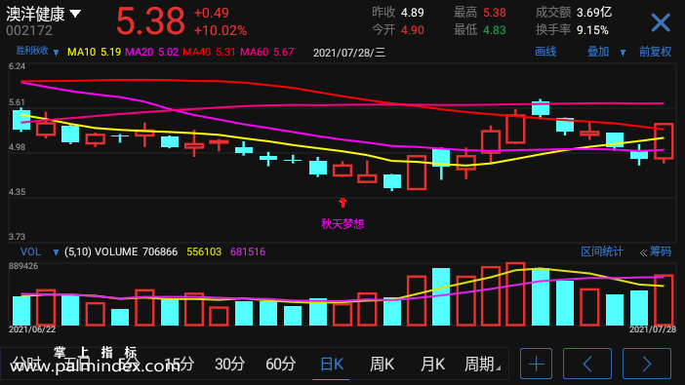
Task: Click the 秋天梦想 signal label
Action: (x=342, y=224)
